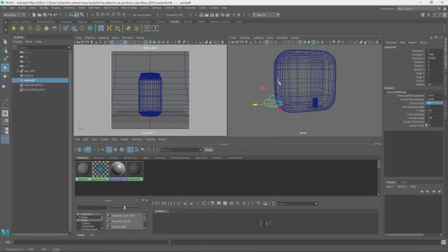Click magnifier icon in Node Editor toolbar
Image resolution: width=448 pixels, height=252 pixels.
click(x=238, y=204)
